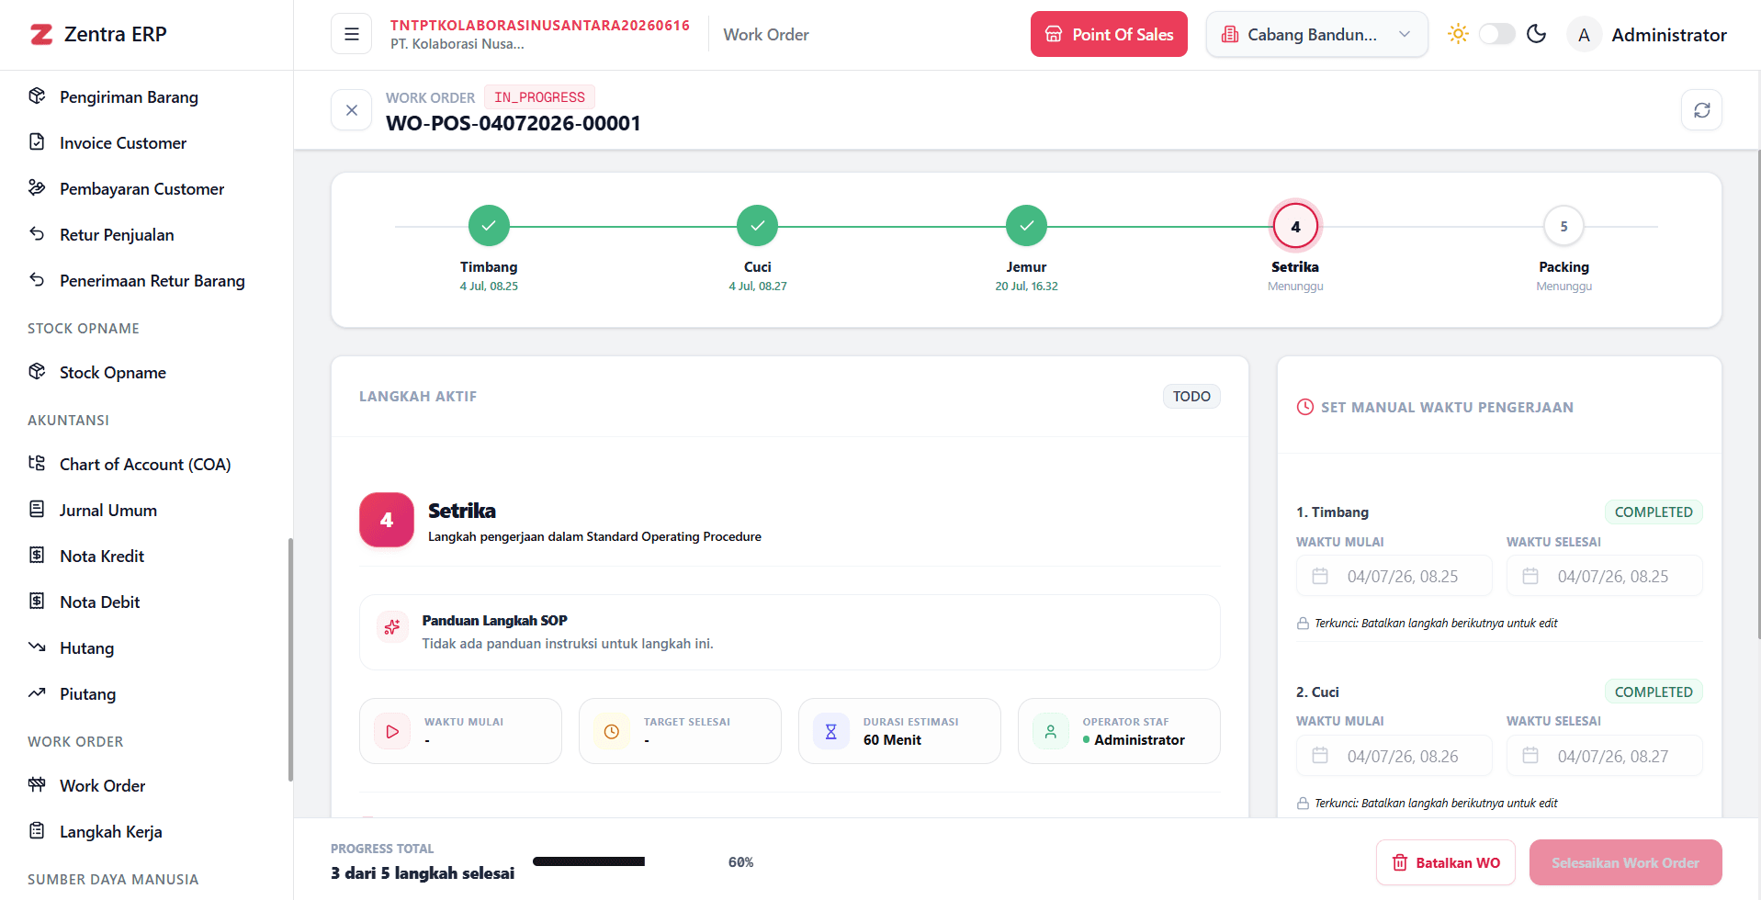Click the Work Order sidebar icon
This screenshot has width=1761, height=900.
click(37, 784)
